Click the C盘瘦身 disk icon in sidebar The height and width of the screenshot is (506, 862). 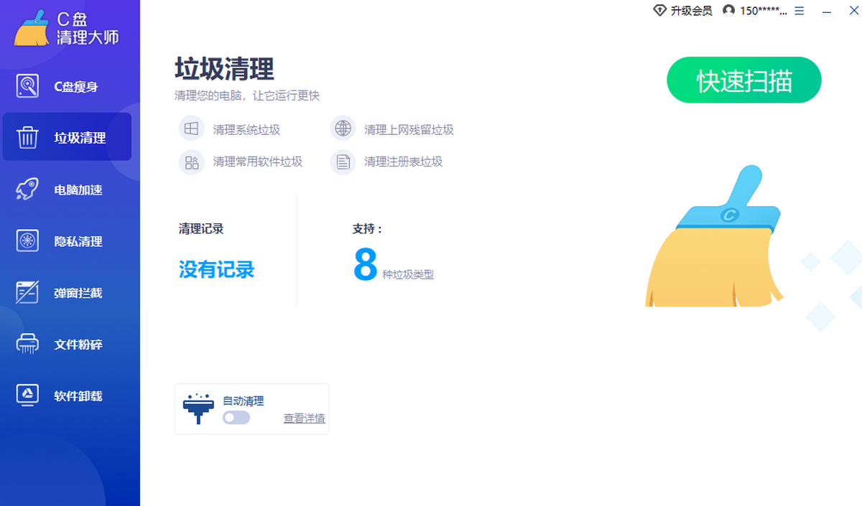tap(27, 86)
